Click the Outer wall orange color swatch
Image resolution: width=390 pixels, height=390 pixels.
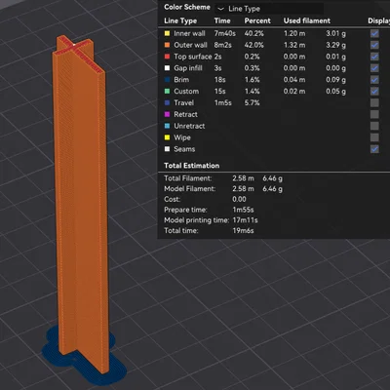click(x=167, y=45)
